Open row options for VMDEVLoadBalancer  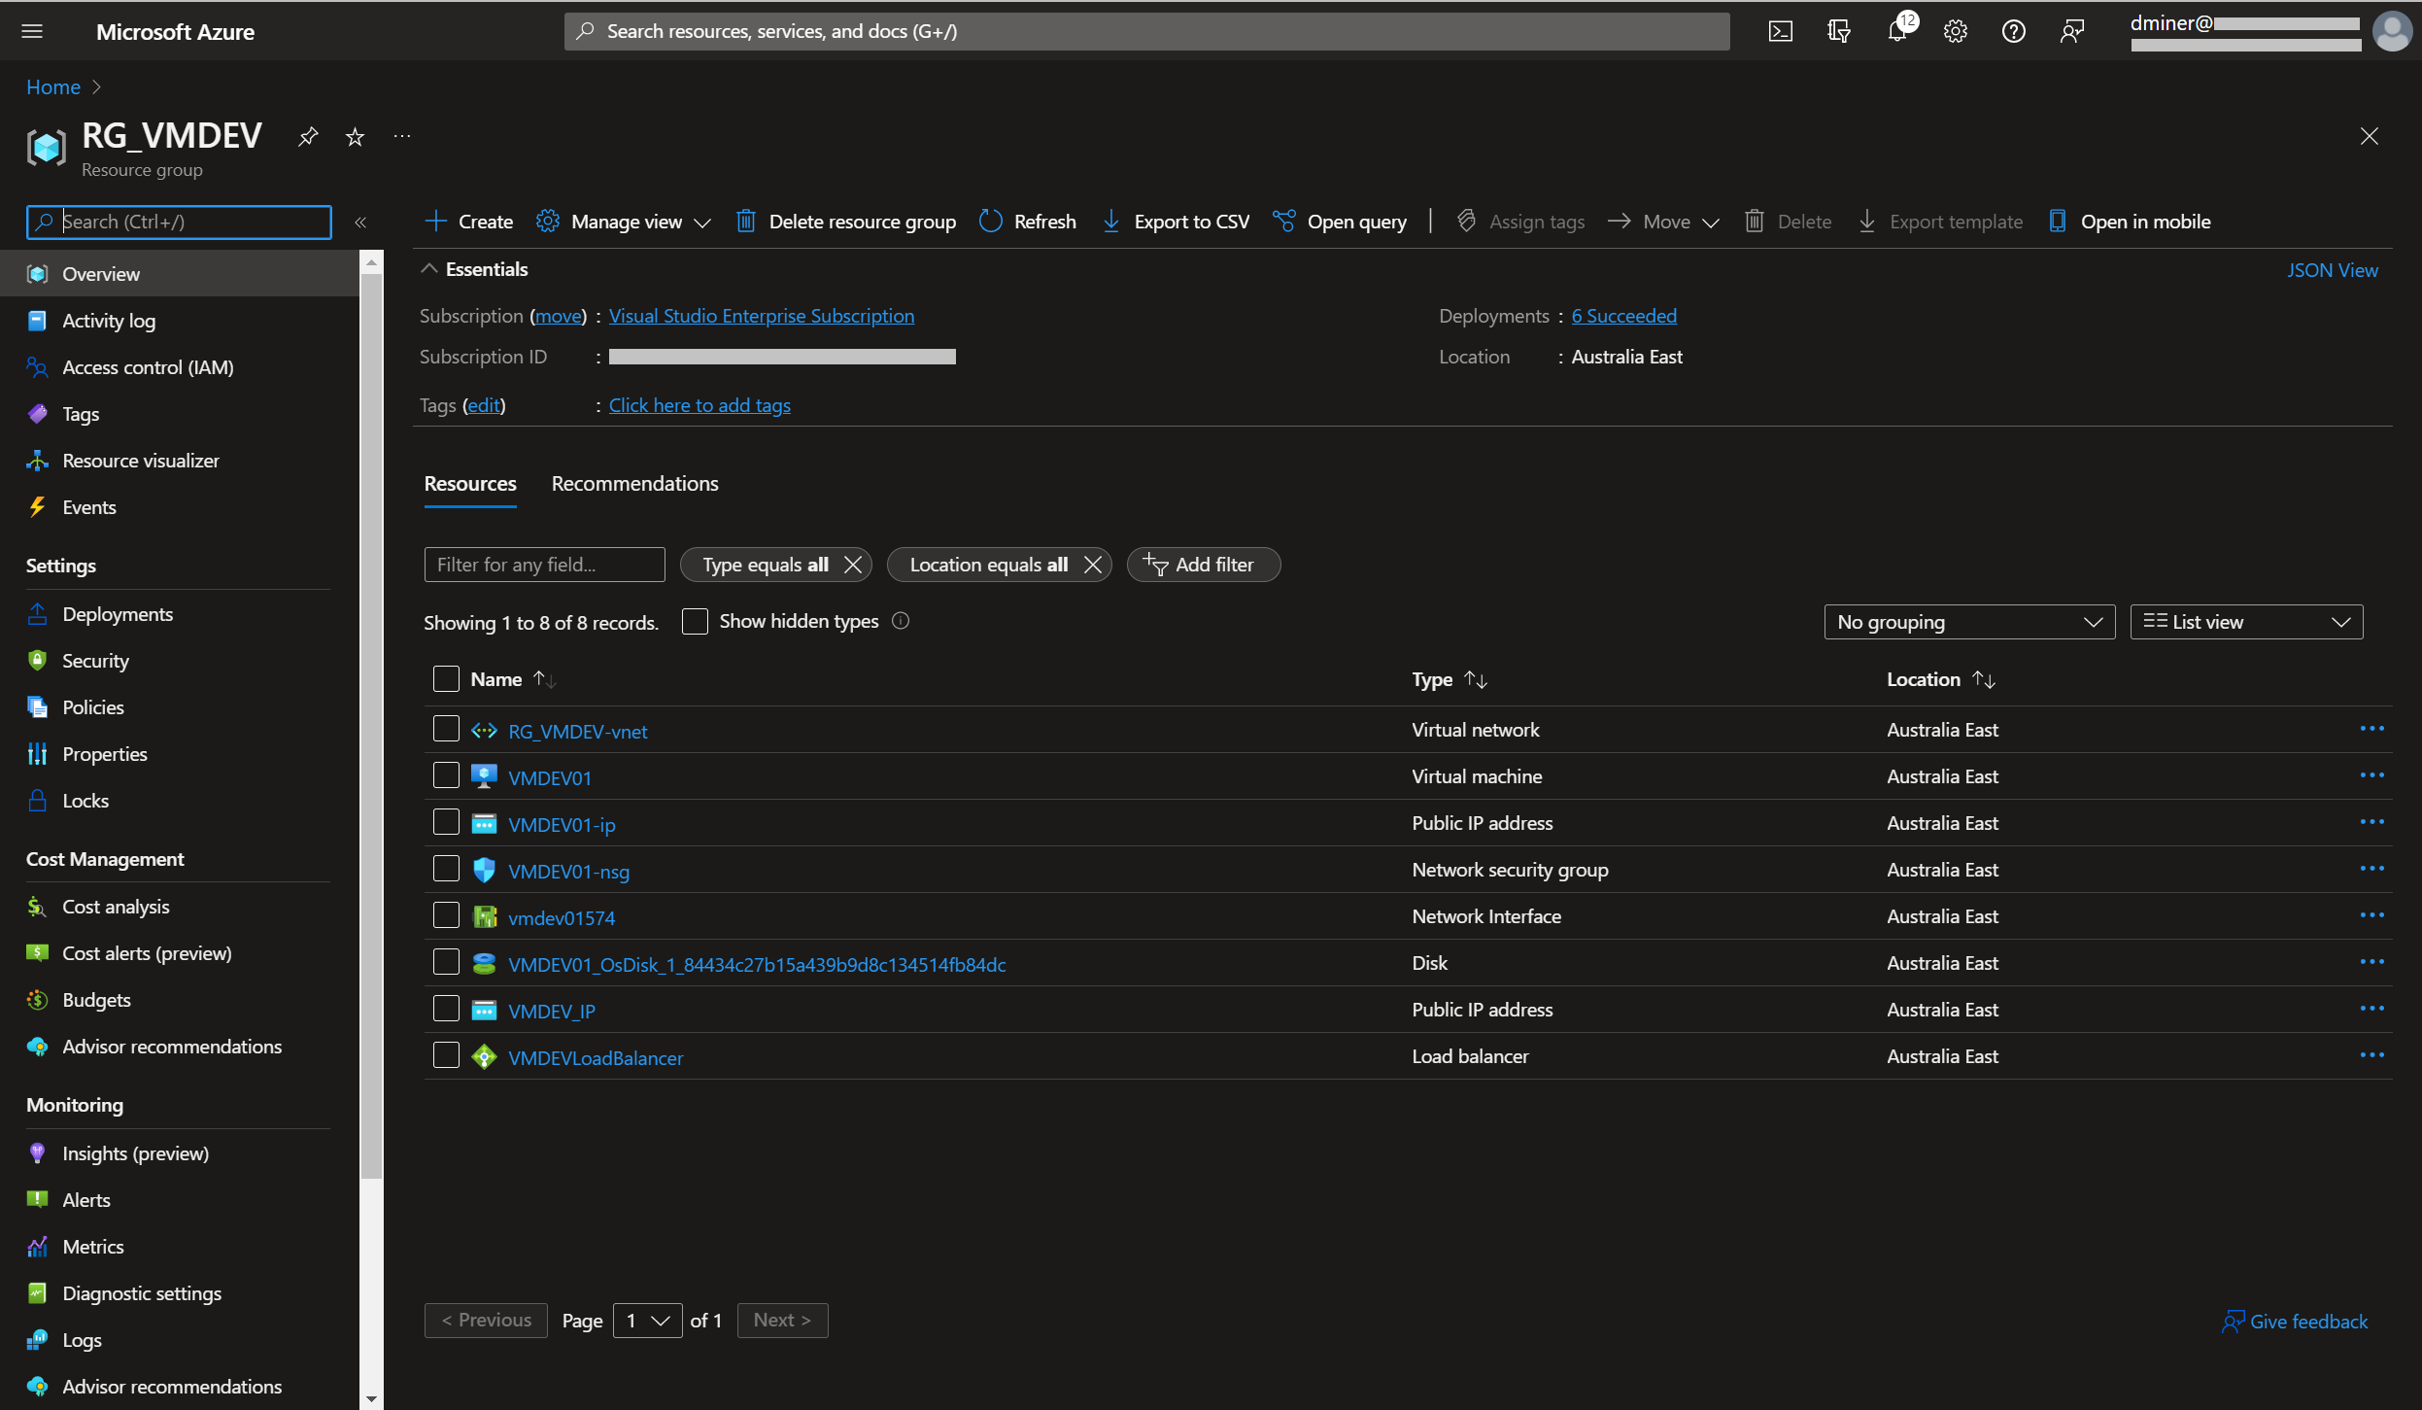(x=2371, y=1055)
